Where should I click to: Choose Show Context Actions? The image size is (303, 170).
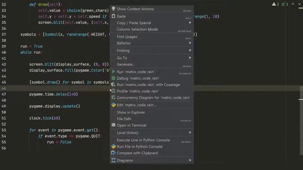click(x=151, y=9)
